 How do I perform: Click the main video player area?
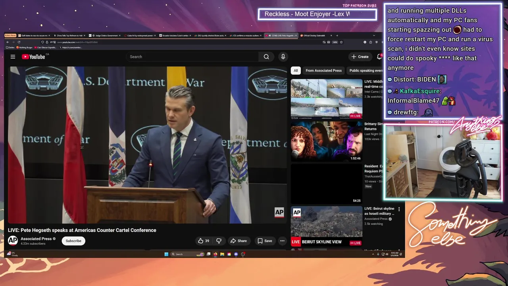coord(147,145)
